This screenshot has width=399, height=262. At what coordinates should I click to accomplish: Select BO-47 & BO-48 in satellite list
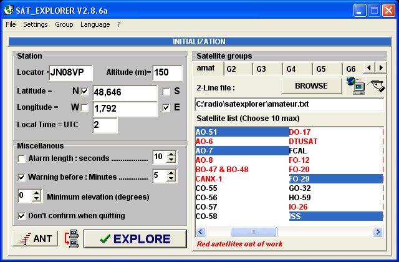(x=243, y=170)
